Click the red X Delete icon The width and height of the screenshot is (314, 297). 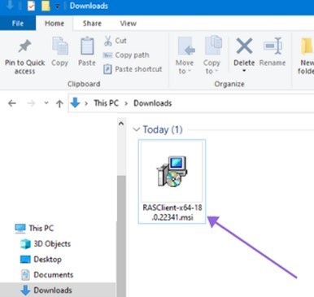[x=244, y=46]
